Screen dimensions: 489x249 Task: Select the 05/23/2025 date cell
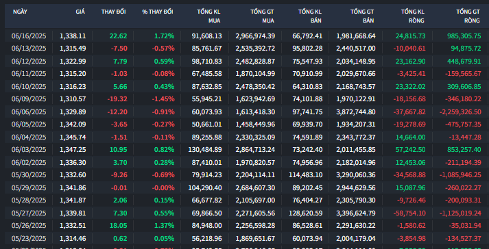coord(29,239)
